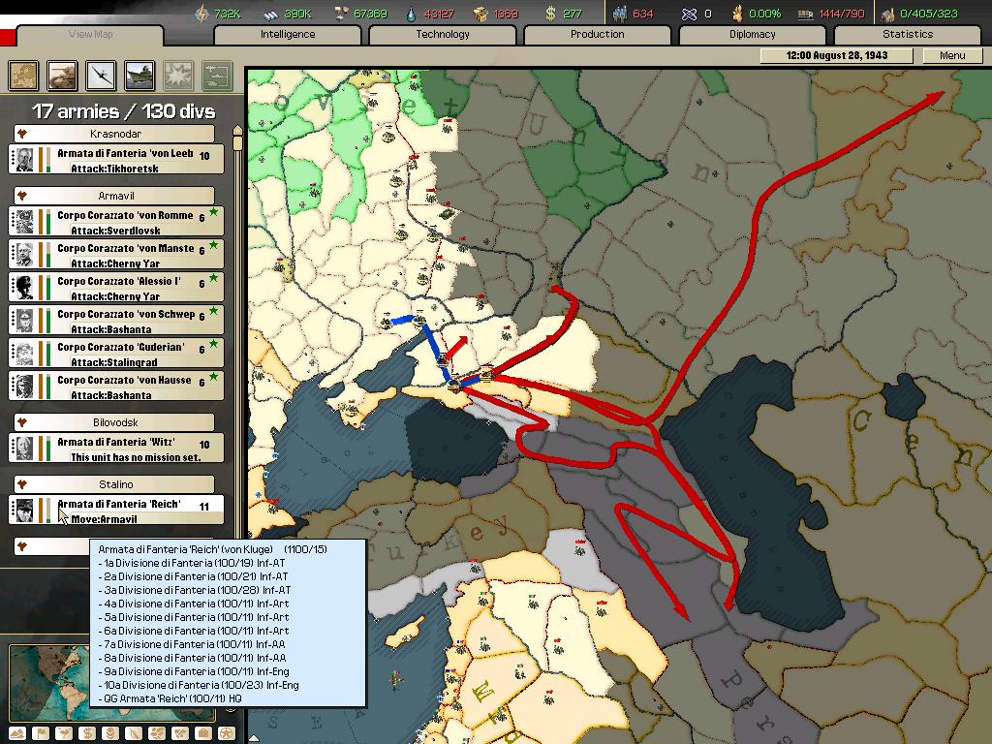Switch to the terrain map mode icon

click(18, 733)
